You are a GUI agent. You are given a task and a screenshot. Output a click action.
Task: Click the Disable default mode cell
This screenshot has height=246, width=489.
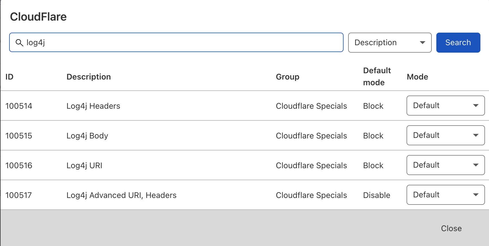pyautogui.click(x=376, y=195)
